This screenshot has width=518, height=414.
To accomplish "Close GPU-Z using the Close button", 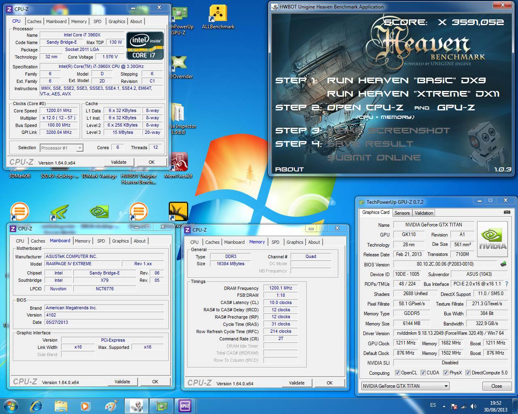I will 497,386.
